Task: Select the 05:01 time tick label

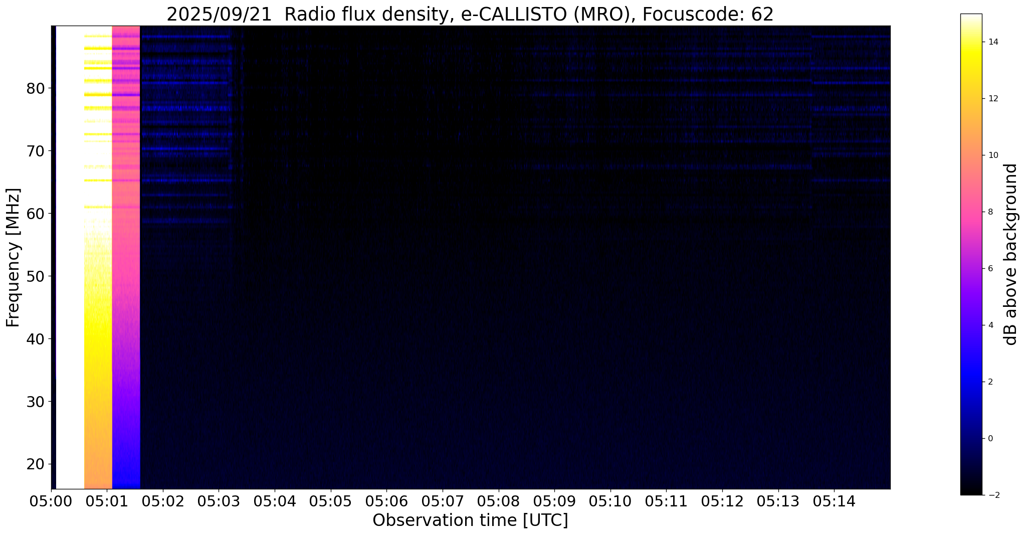Action: coord(107,501)
